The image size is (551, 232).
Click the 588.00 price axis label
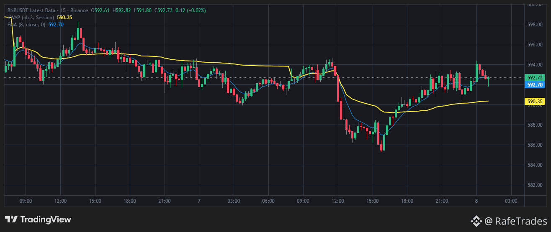pos(535,125)
